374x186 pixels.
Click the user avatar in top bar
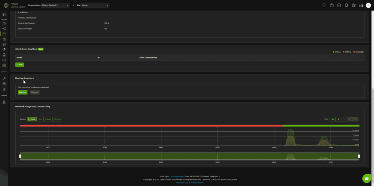(368, 5)
